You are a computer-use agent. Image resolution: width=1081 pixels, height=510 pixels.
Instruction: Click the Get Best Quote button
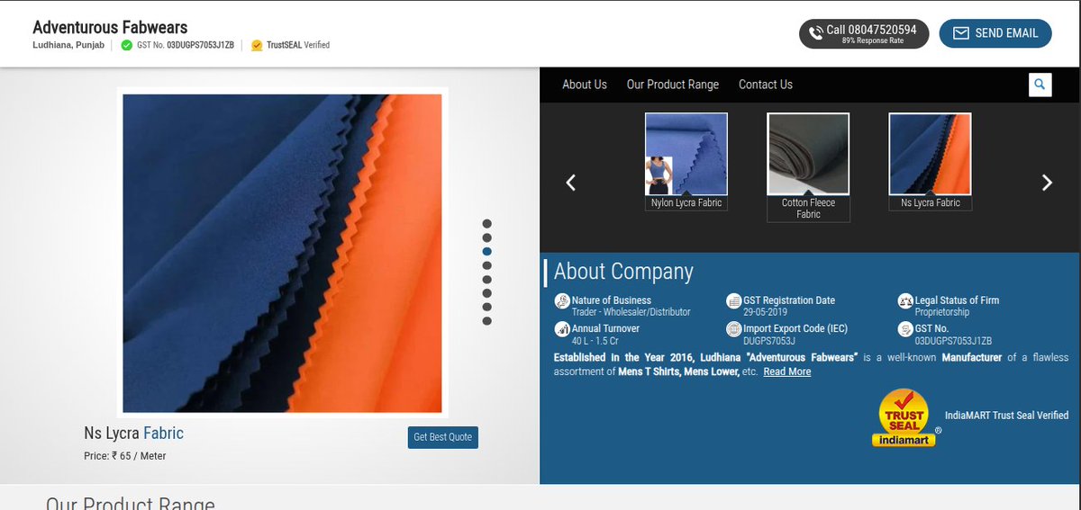click(442, 437)
